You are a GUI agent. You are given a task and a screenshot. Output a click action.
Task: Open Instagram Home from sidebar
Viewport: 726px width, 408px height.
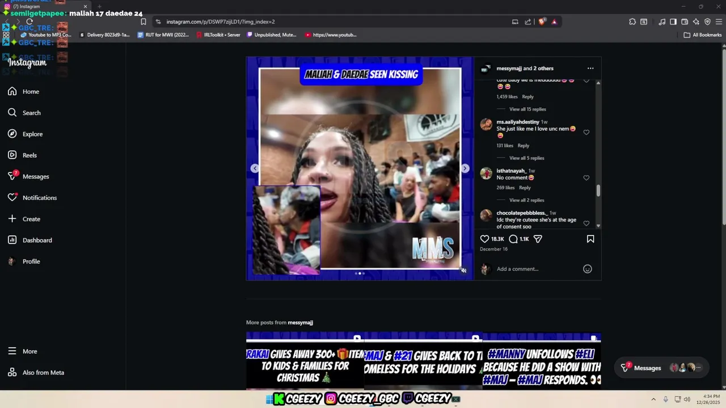point(24,91)
